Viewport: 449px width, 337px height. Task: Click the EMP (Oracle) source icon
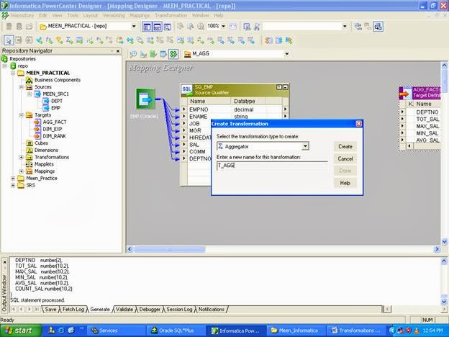click(x=145, y=99)
